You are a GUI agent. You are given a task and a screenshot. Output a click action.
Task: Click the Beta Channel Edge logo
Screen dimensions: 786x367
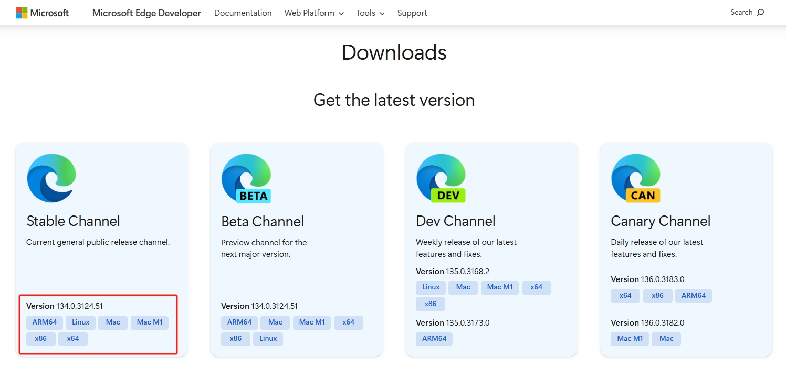(x=246, y=179)
